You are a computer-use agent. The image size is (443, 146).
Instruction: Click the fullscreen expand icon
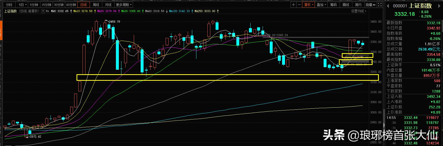[380, 5]
